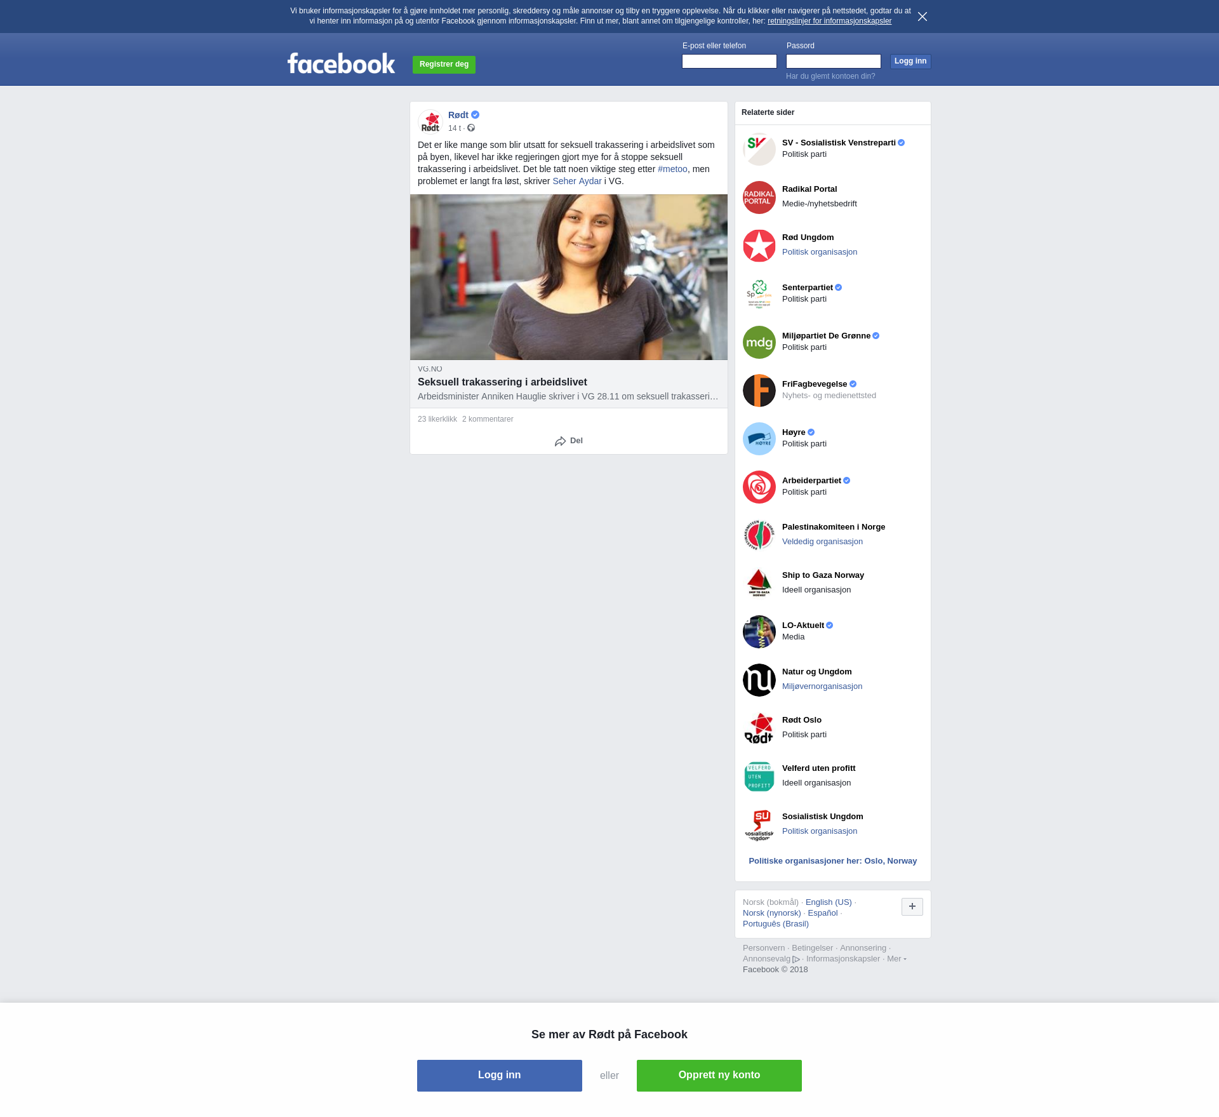
Task: View 2 kommentarer
Action: pyautogui.click(x=488, y=419)
